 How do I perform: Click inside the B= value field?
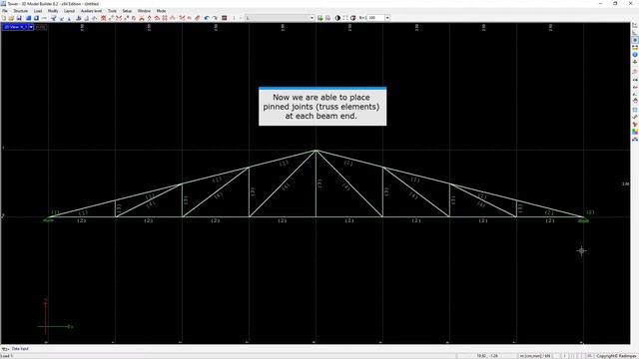pos(375,18)
